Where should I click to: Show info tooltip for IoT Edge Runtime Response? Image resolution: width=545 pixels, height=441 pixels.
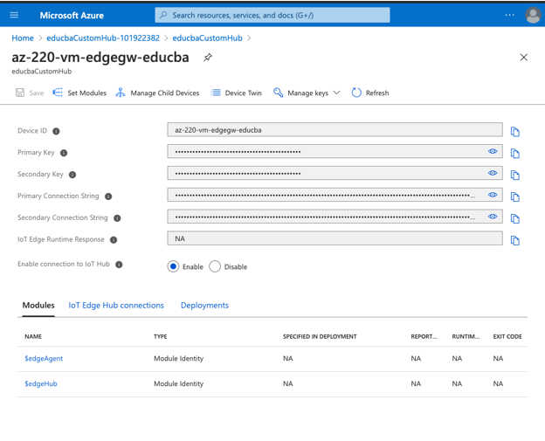point(114,240)
